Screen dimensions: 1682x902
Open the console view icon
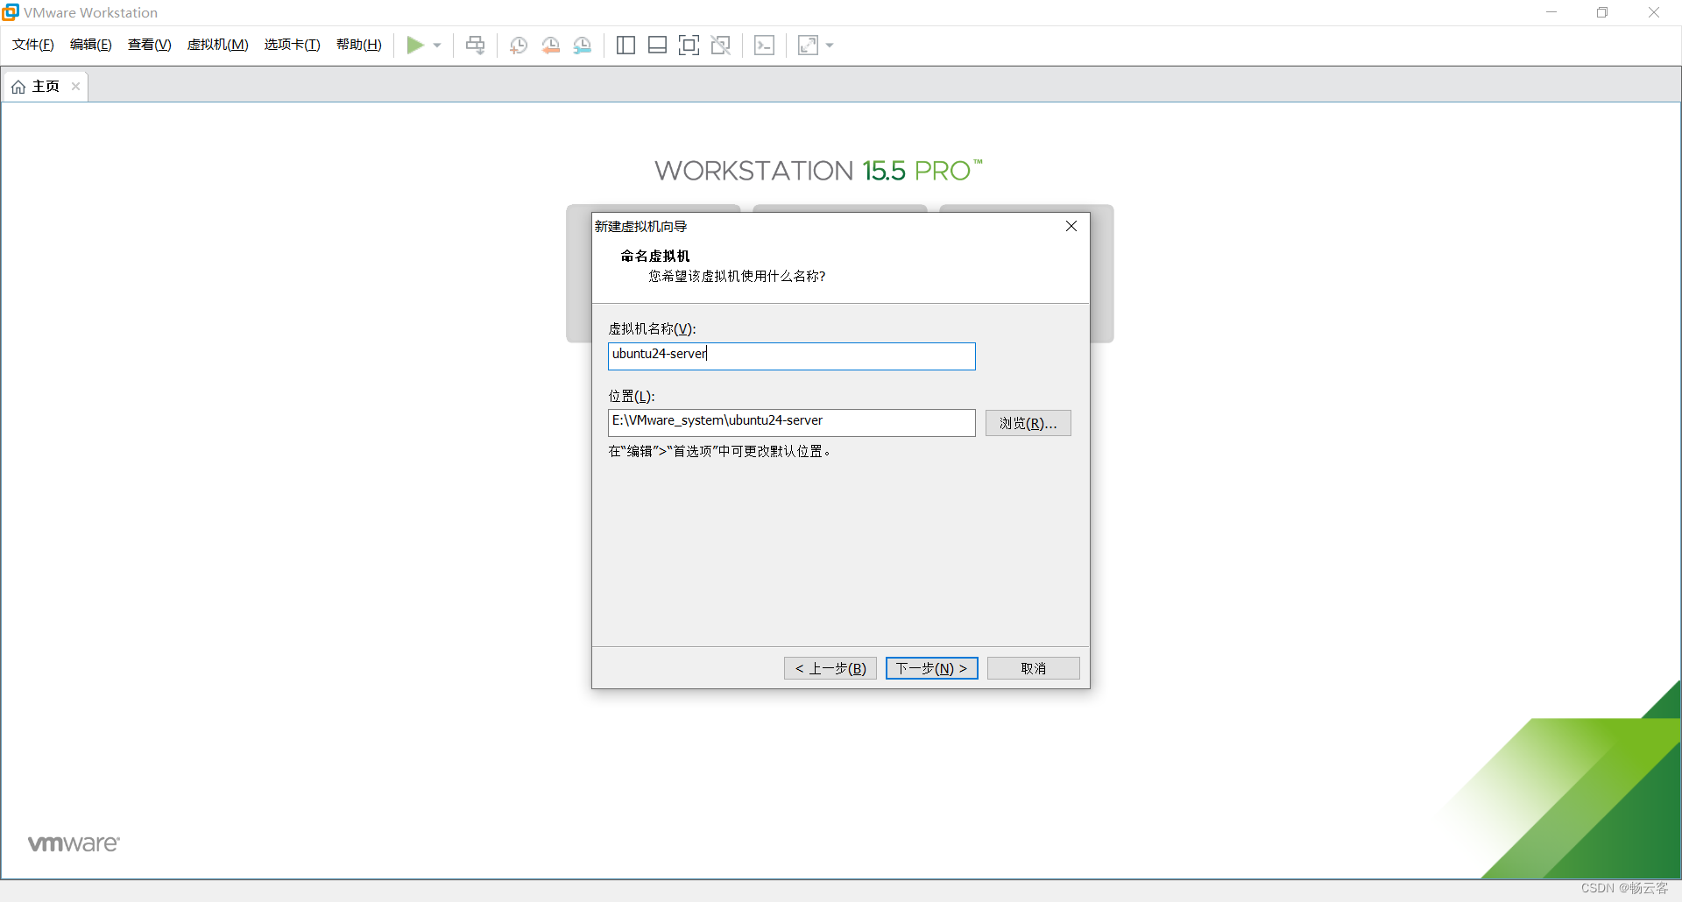pyautogui.click(x=764, y=46)
